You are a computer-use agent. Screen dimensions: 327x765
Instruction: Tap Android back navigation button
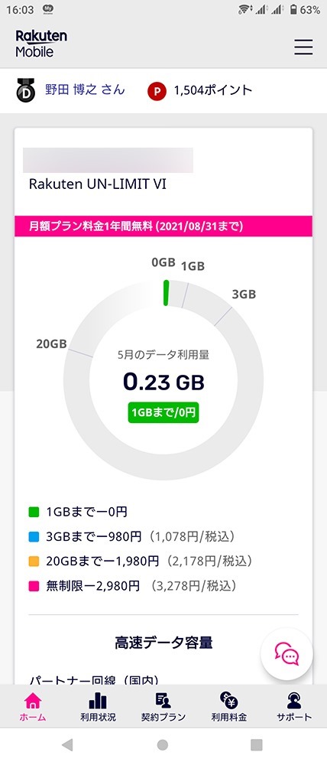67,744
